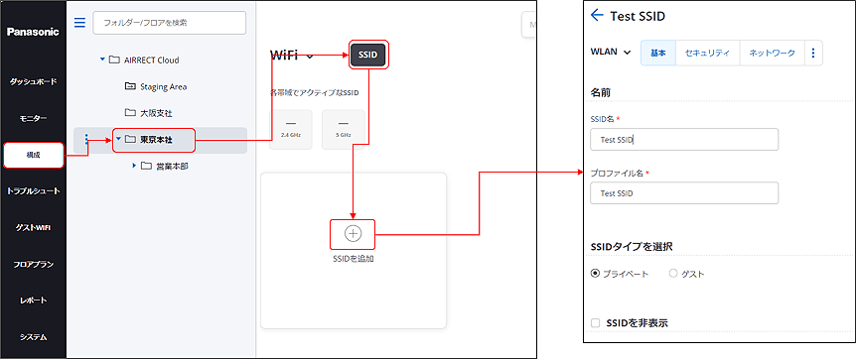
Task: Click the フォルダー/フロアを検索 search field
Action: click(x=169, y=23)
